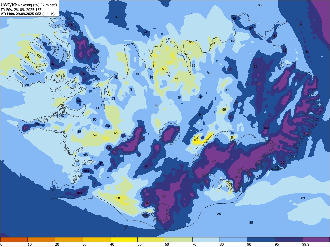
Task: Click the bright yellow 40–50 legend swatch
Action: 124,240
